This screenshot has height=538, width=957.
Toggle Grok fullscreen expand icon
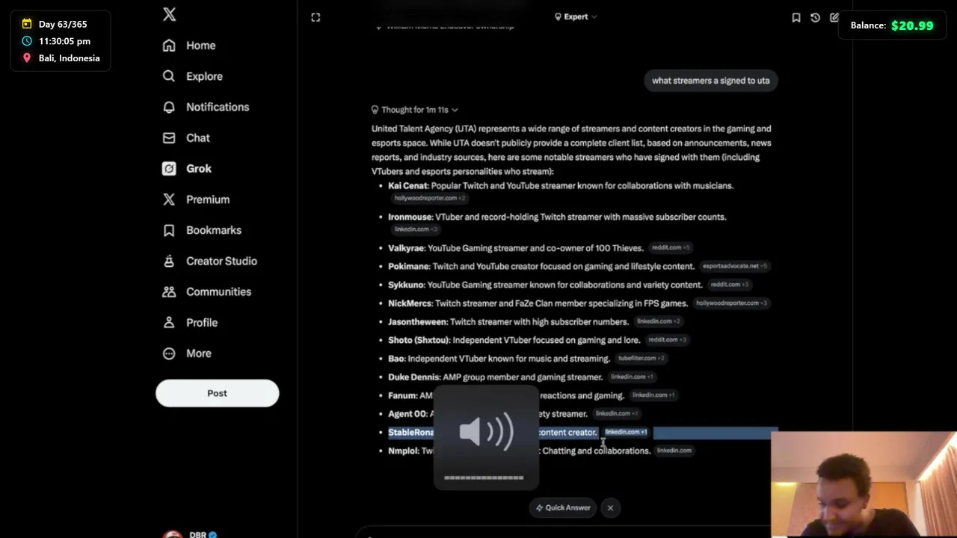click(316, 17)
